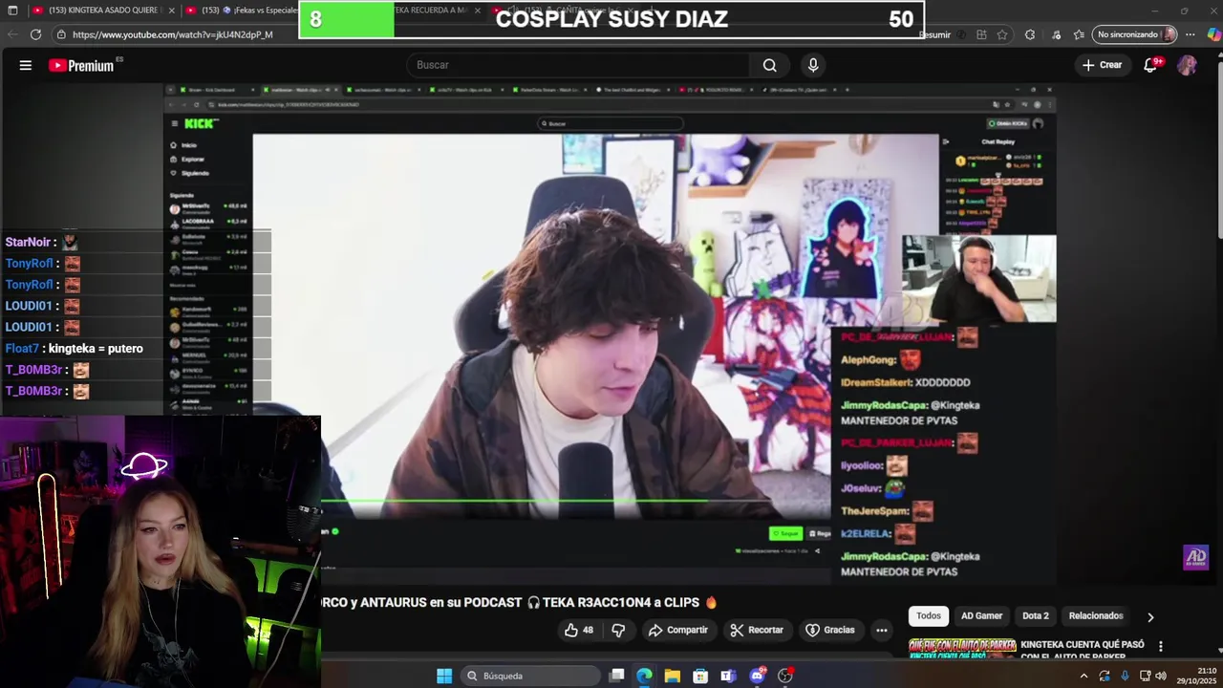Click Resumir in the address bar
1223x688 pixels.
[x=934, y=34]
